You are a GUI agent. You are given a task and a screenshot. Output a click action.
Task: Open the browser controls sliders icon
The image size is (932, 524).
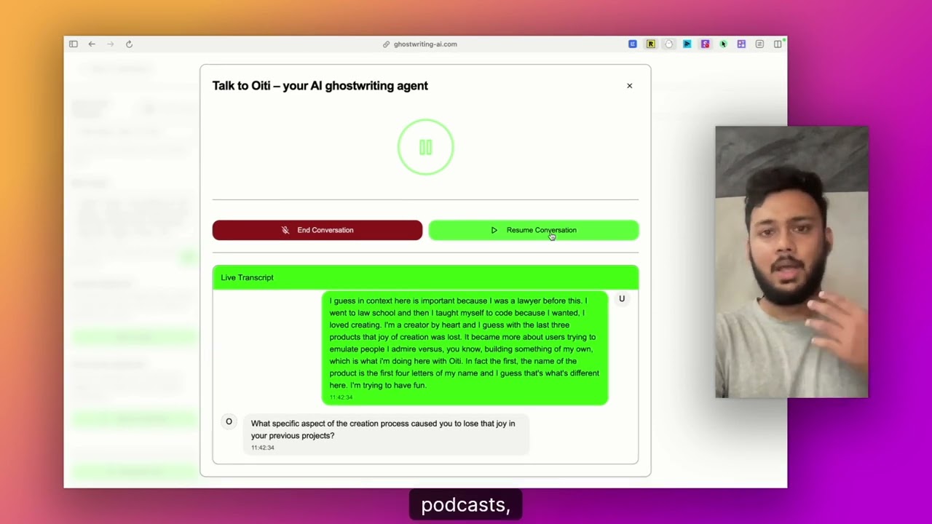[759, 44]
